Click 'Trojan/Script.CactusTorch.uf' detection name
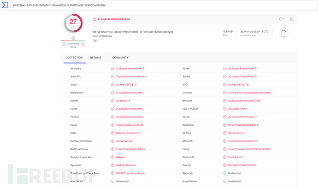318x187 pixels. tap(131, 76)
